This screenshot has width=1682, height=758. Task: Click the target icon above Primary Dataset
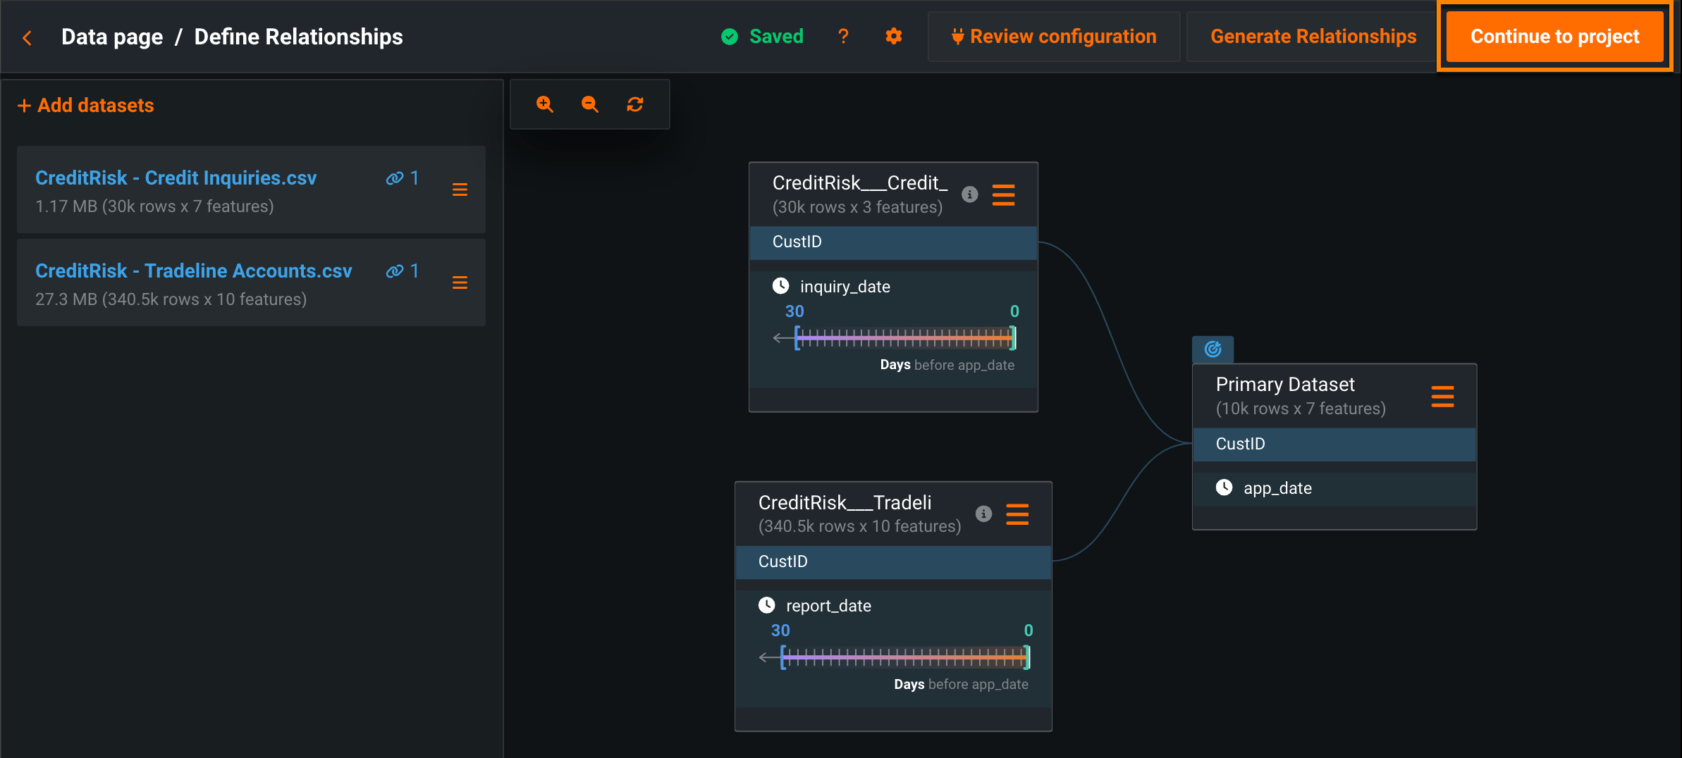tap(1213, 349)
